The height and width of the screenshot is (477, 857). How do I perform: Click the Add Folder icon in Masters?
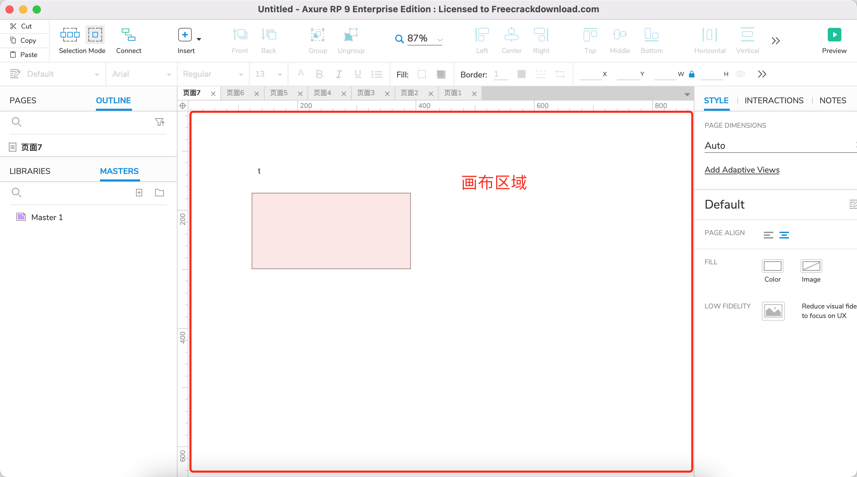pyautogui.click(x=159, y=193)
